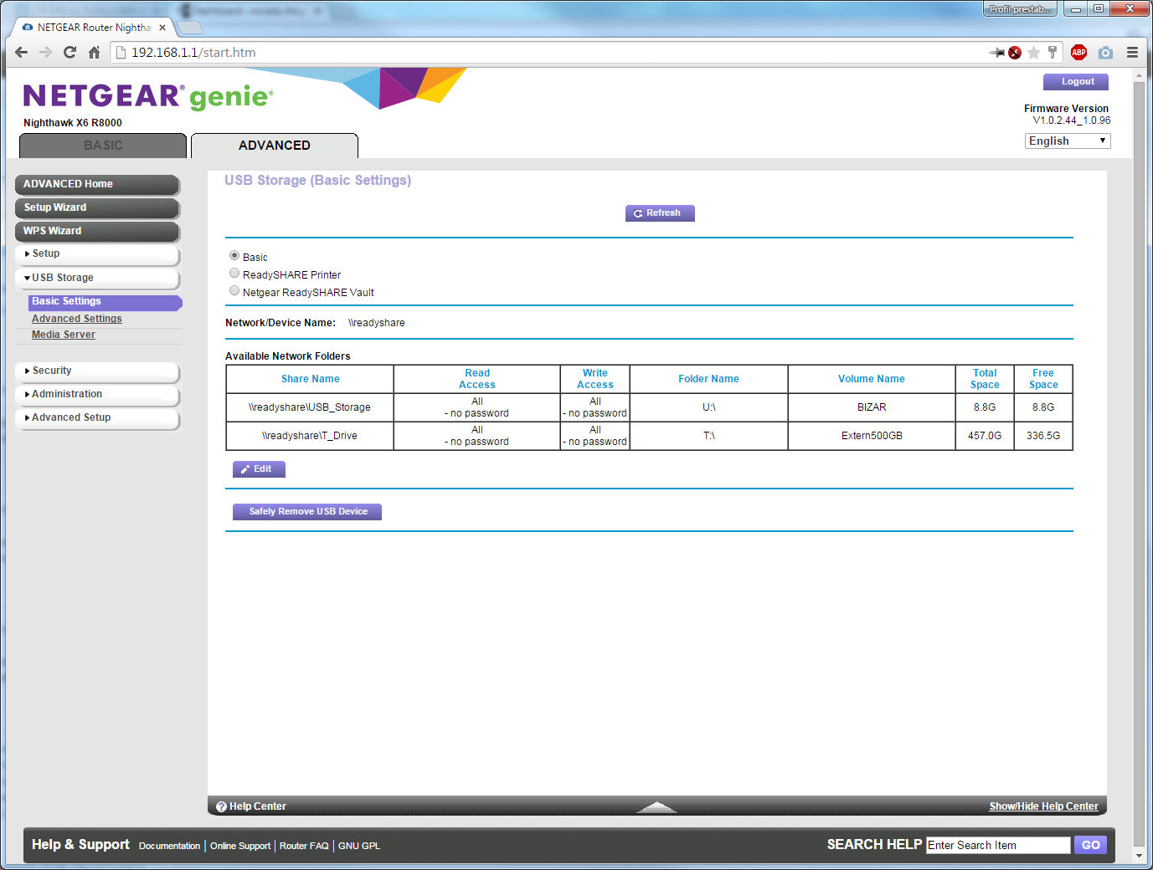The image size is (1153, 870).
Task: Bookmark this page with the star icon
Action: tap(1033, 53)
